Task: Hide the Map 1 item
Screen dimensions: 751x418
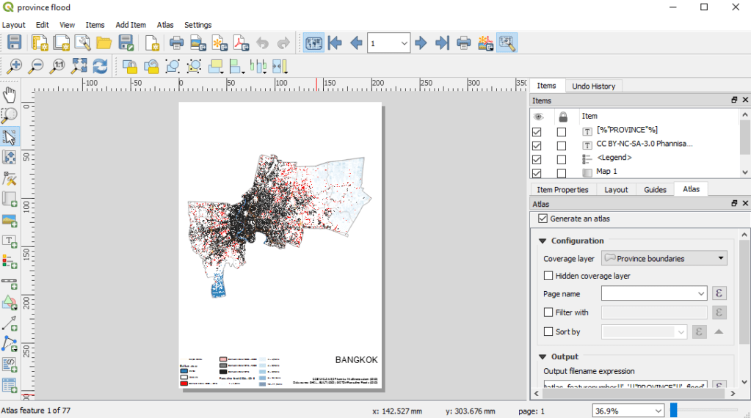Action: coord(537,172)
